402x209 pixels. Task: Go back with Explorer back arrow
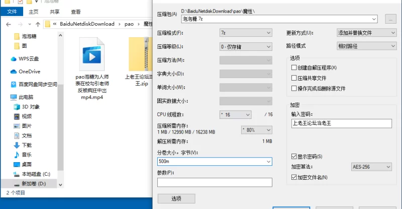coord(9,24)
